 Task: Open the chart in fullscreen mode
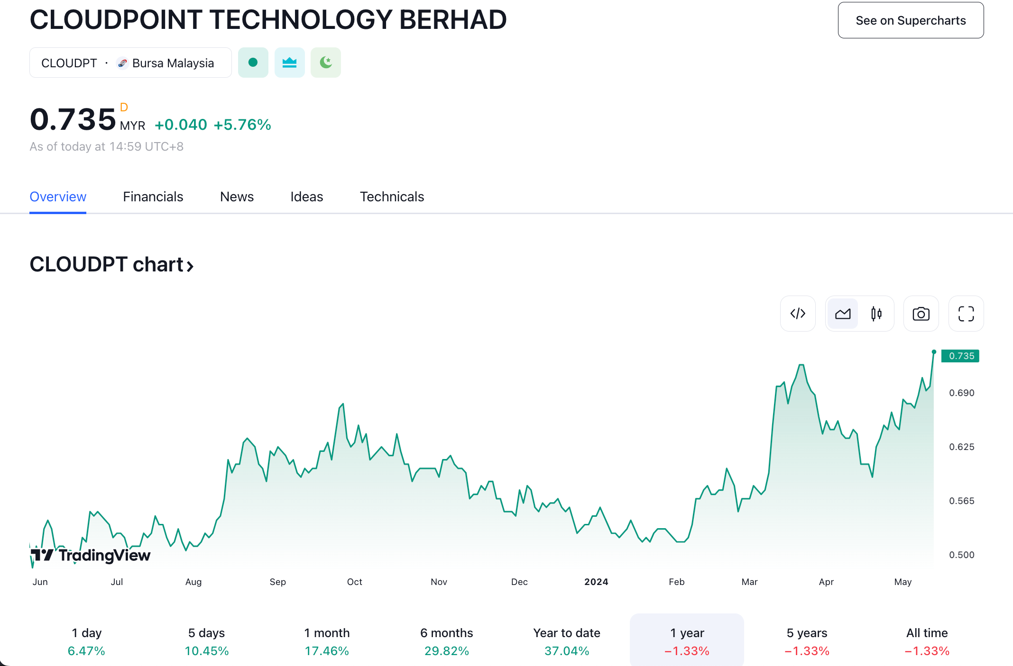966,314
